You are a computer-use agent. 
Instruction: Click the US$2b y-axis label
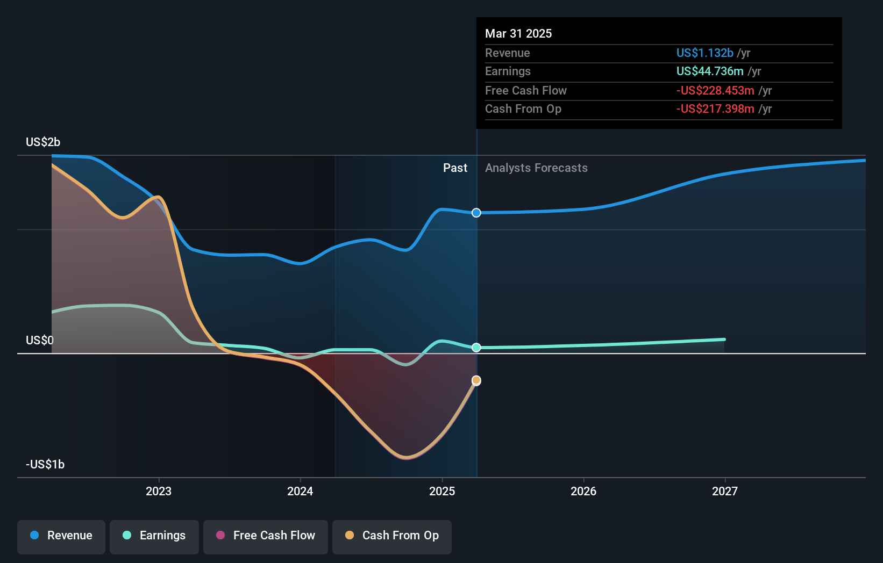click(43, 142)
